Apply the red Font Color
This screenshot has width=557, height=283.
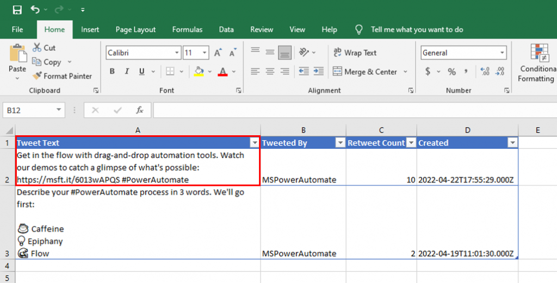point(222,71)
